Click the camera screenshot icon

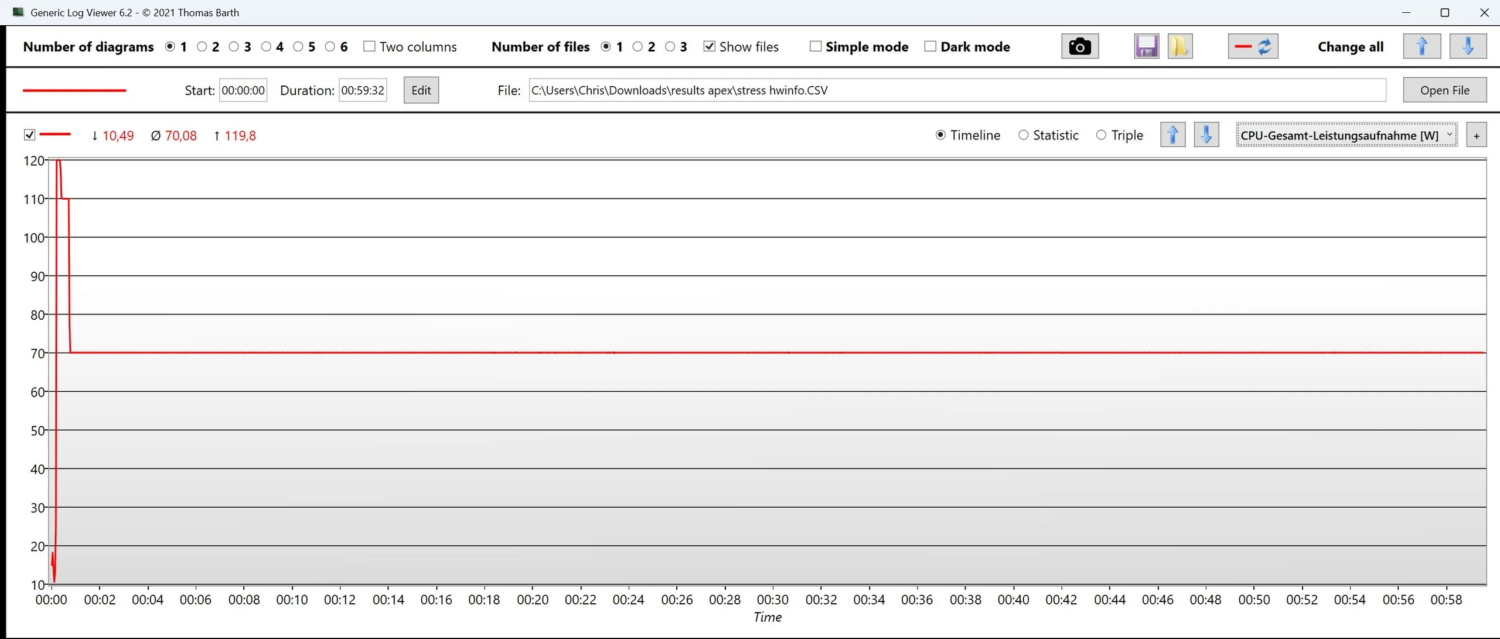point(1079,46)
